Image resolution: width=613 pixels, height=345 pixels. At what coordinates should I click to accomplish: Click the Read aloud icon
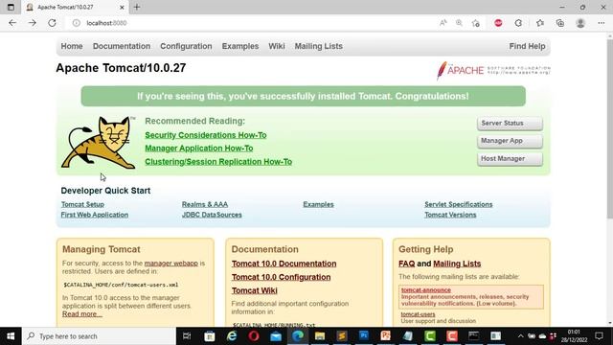tap(443, 23)
